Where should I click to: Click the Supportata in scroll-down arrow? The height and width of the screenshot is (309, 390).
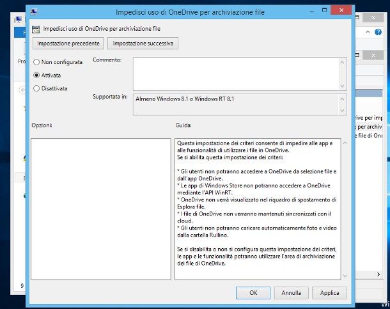click(x=342, y=111)
